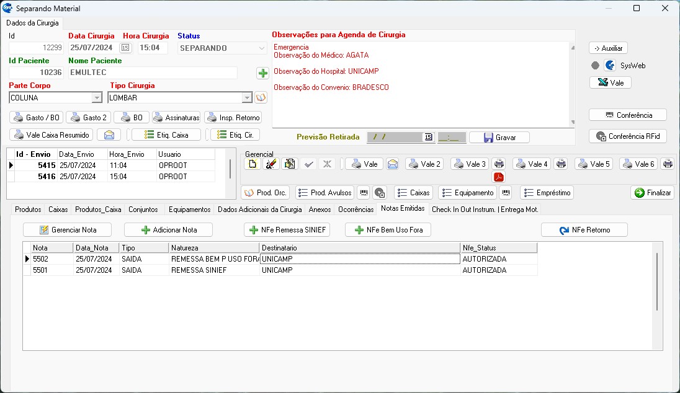Click the notes grid vertical scrollbar

click(x=657, y=282)
